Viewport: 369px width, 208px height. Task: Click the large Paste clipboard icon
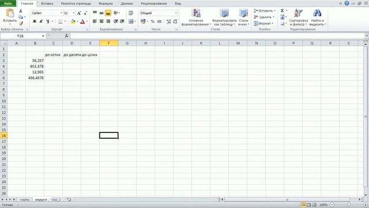click(10, 13)
